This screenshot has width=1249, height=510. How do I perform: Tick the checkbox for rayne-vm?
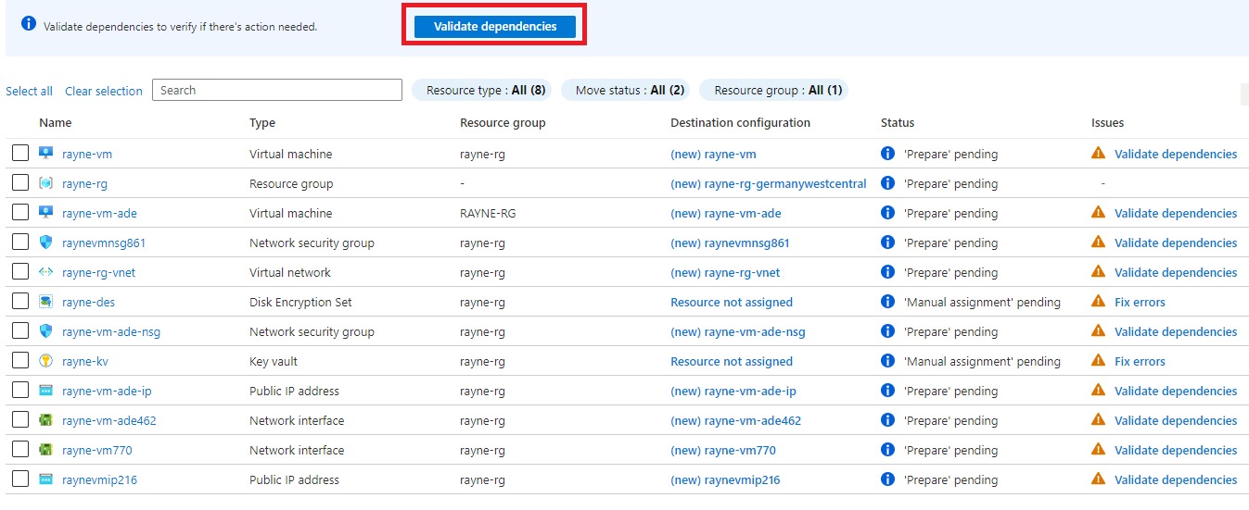click(x=20, y=154)
